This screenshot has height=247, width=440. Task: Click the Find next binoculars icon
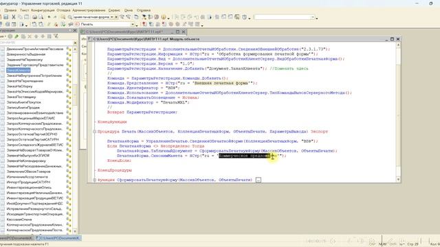[x=122, y=17]
